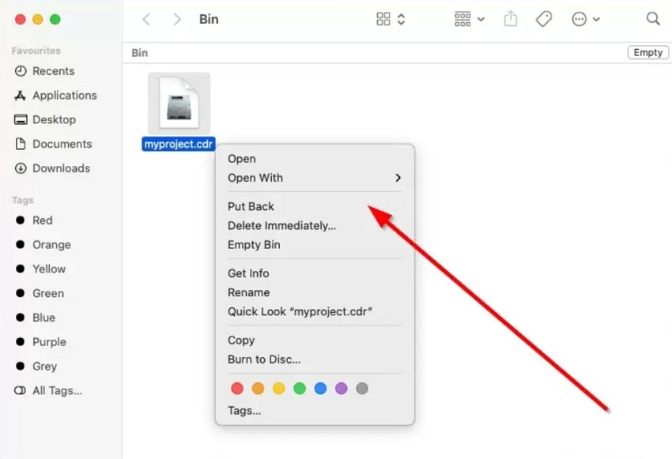Screen dimensions: 672x459
Task: Click the yellow minimize window button
Action: point(38,19)
